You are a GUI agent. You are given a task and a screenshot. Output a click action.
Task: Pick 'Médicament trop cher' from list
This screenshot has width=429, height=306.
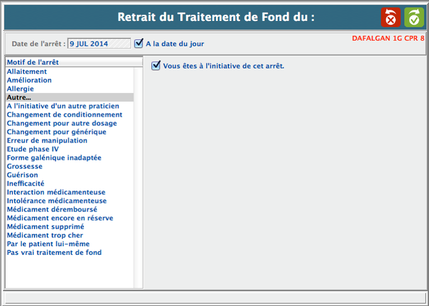[45, 236]
